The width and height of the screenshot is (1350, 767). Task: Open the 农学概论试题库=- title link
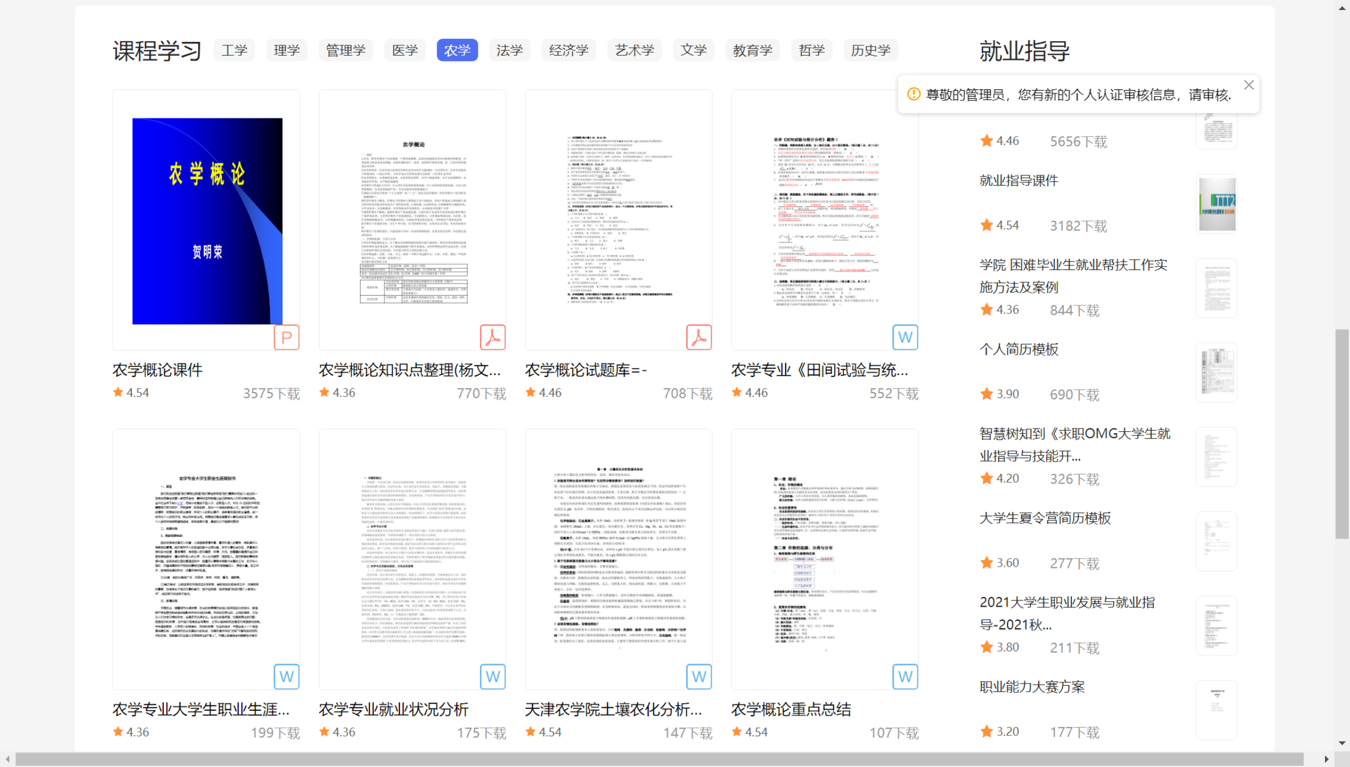pos(586,370)
